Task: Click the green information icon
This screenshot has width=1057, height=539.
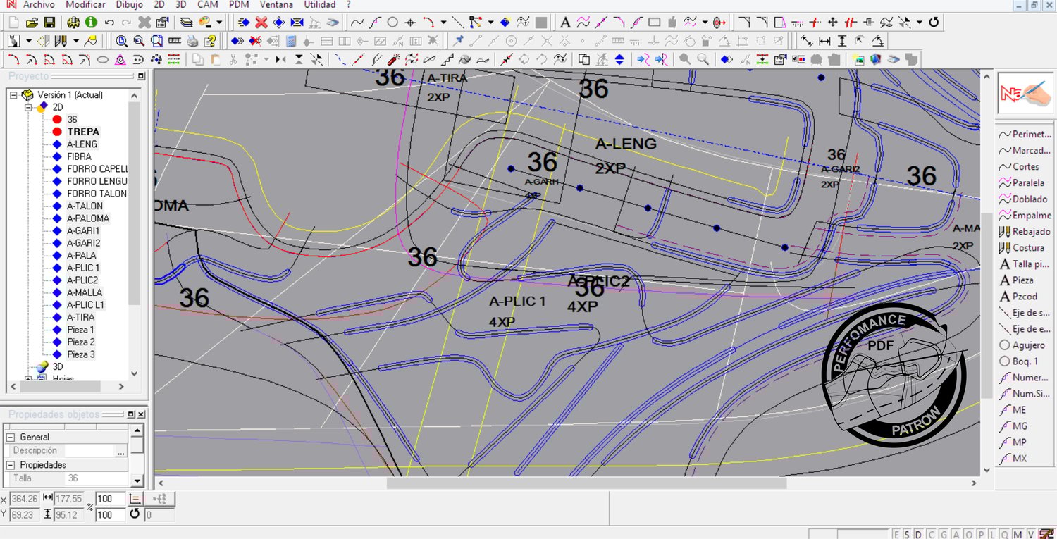Action: 91,23
